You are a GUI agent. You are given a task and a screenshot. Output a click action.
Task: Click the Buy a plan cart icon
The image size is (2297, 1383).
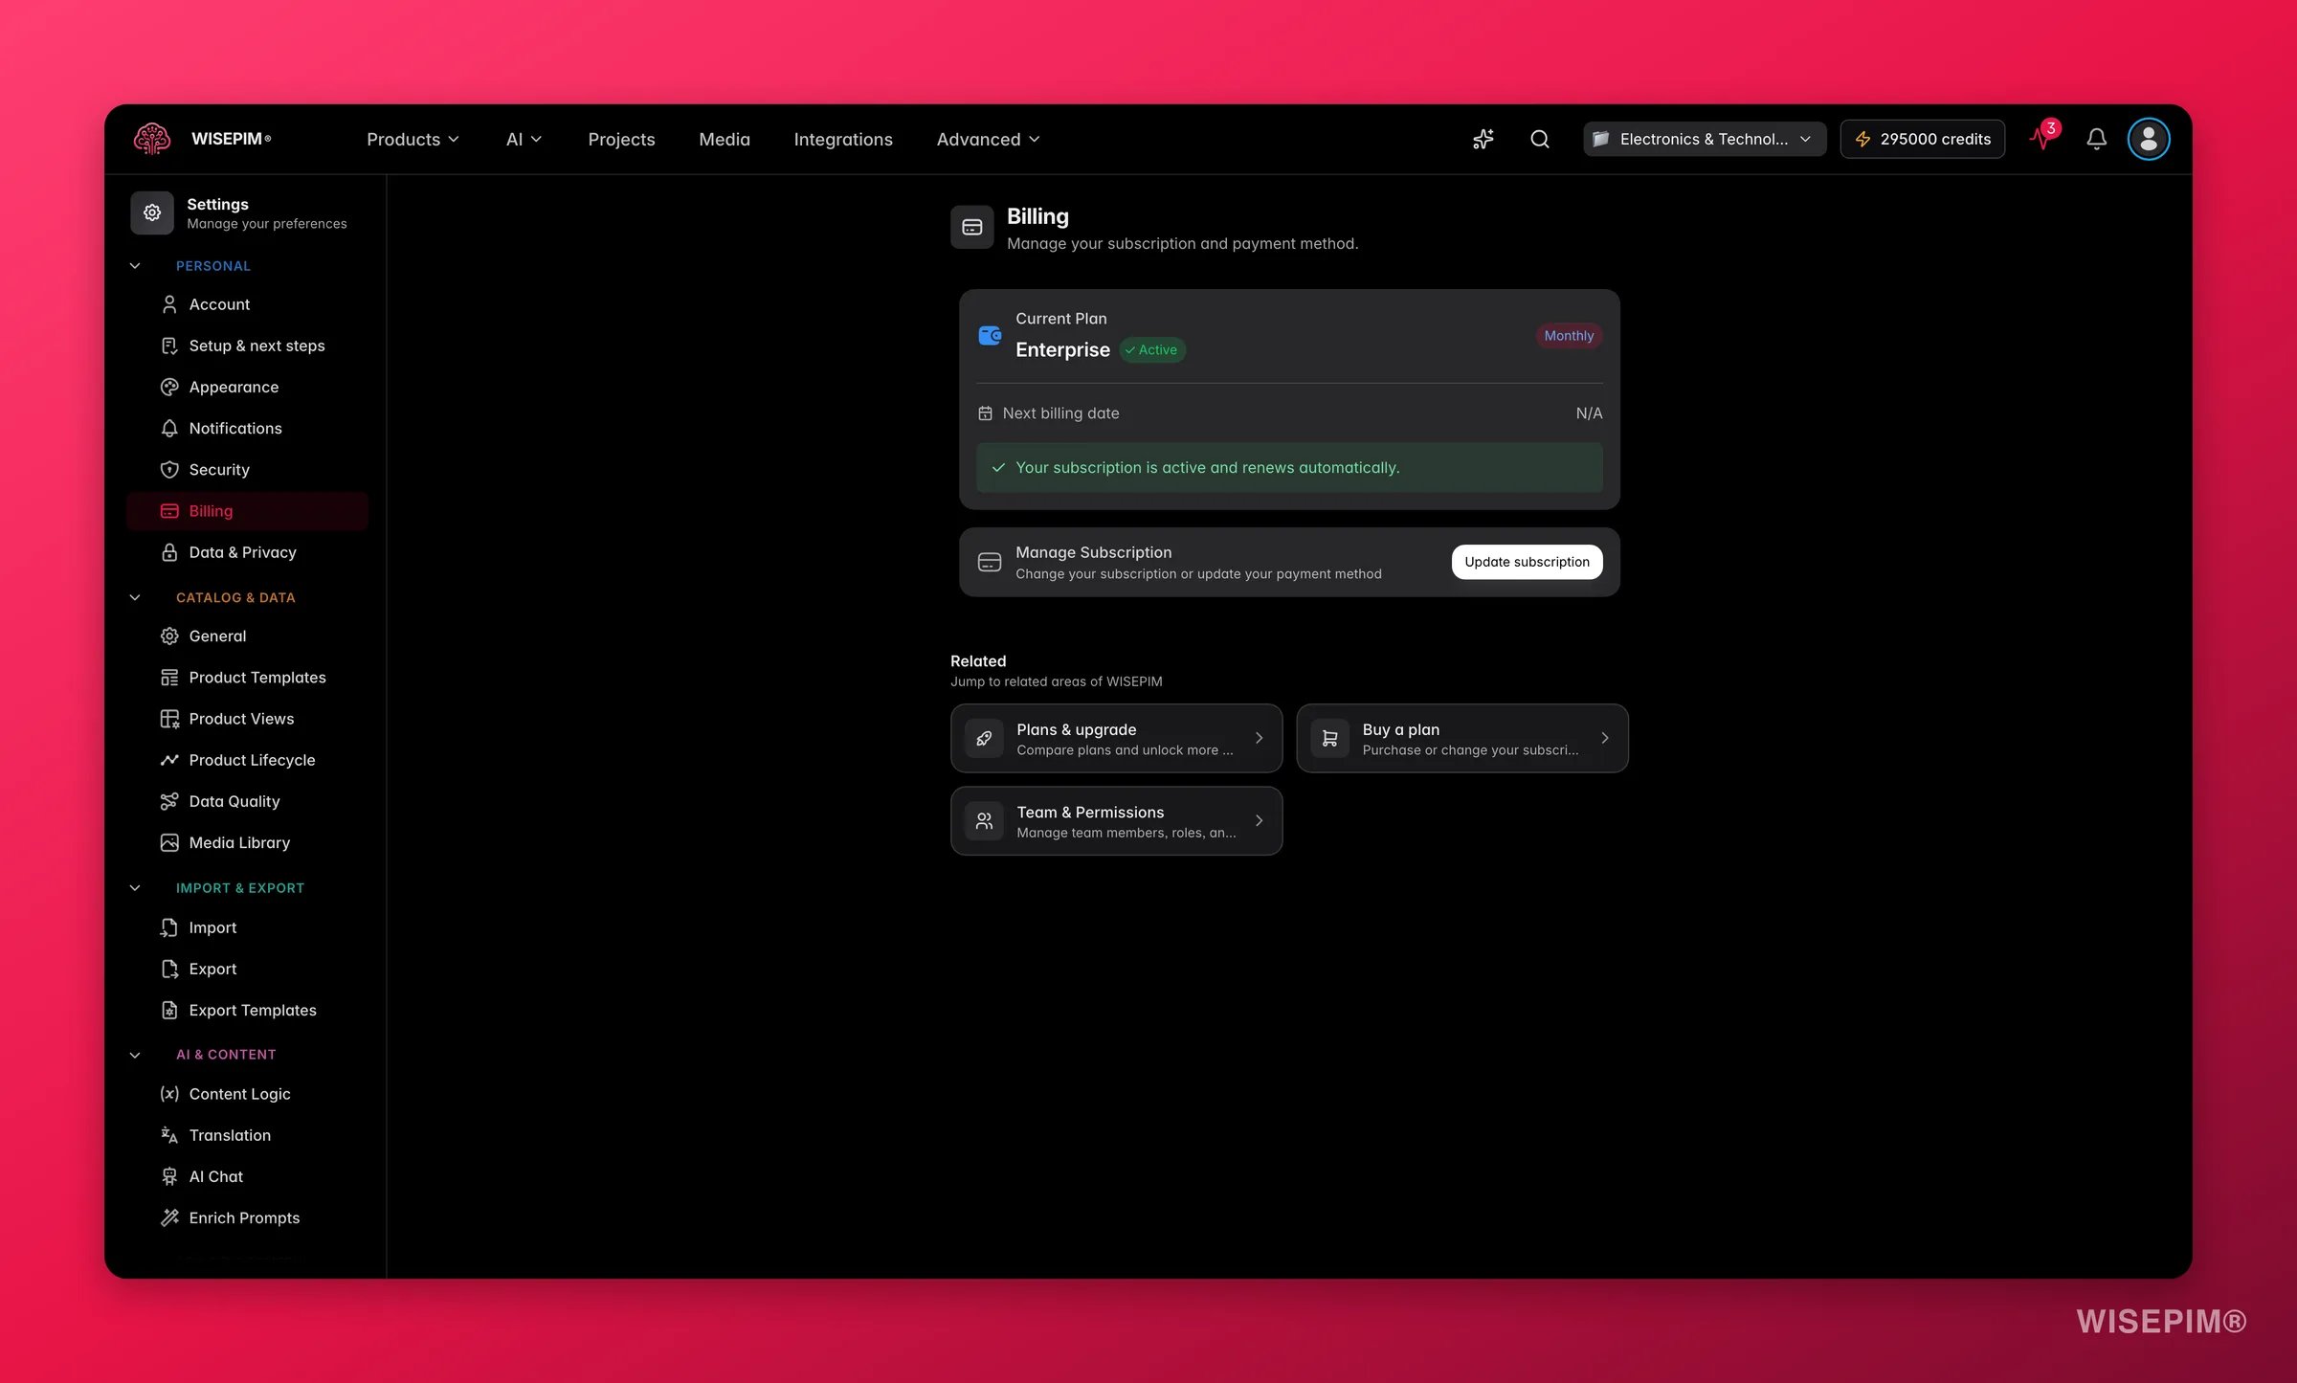pos(1329,738)
